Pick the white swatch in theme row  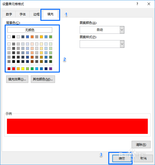click(x=9, y=37)
